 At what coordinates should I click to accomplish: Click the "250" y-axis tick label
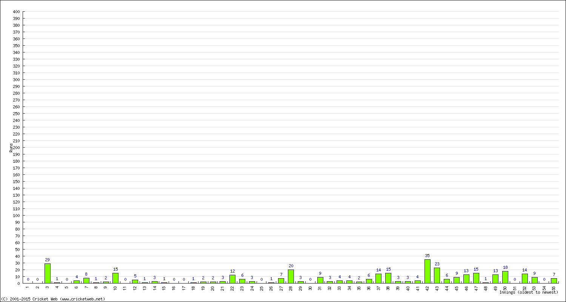pos(16,114)
